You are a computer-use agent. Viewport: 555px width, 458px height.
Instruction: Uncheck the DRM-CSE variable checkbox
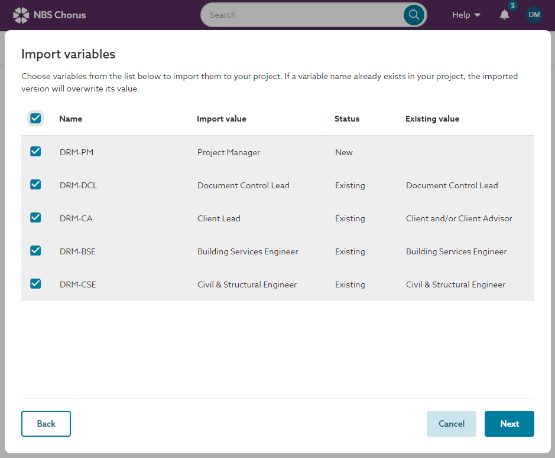[35, 284]
